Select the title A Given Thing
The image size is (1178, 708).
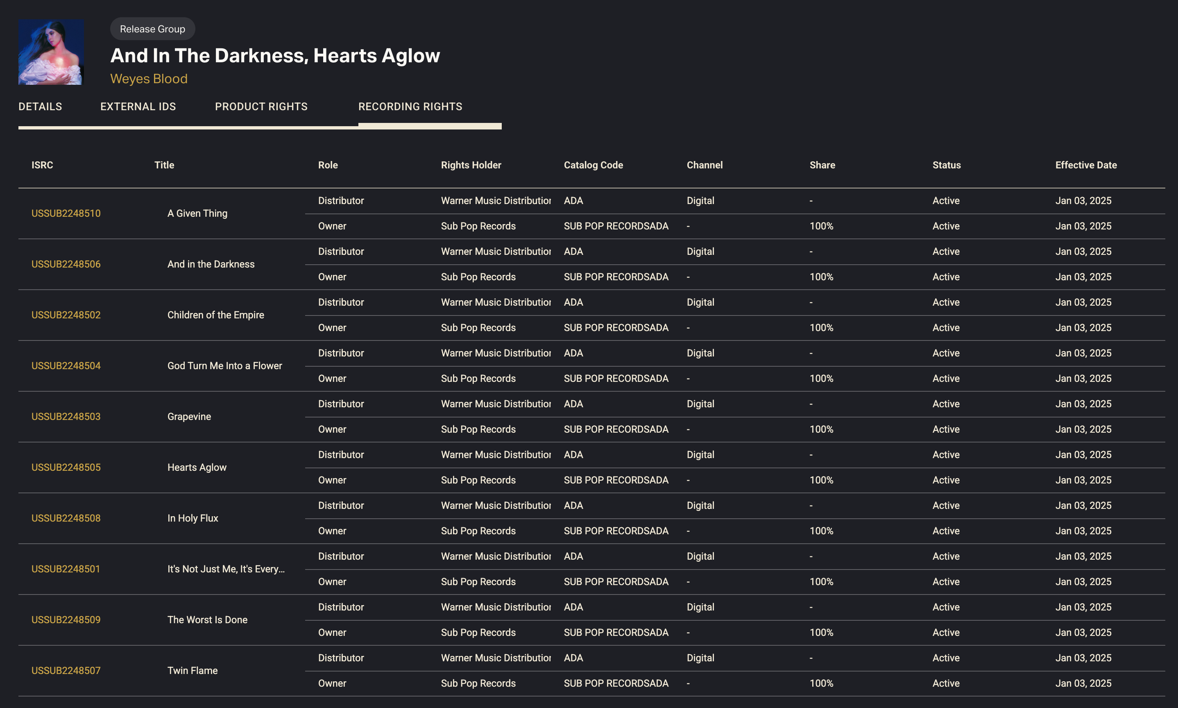point(197,213)
